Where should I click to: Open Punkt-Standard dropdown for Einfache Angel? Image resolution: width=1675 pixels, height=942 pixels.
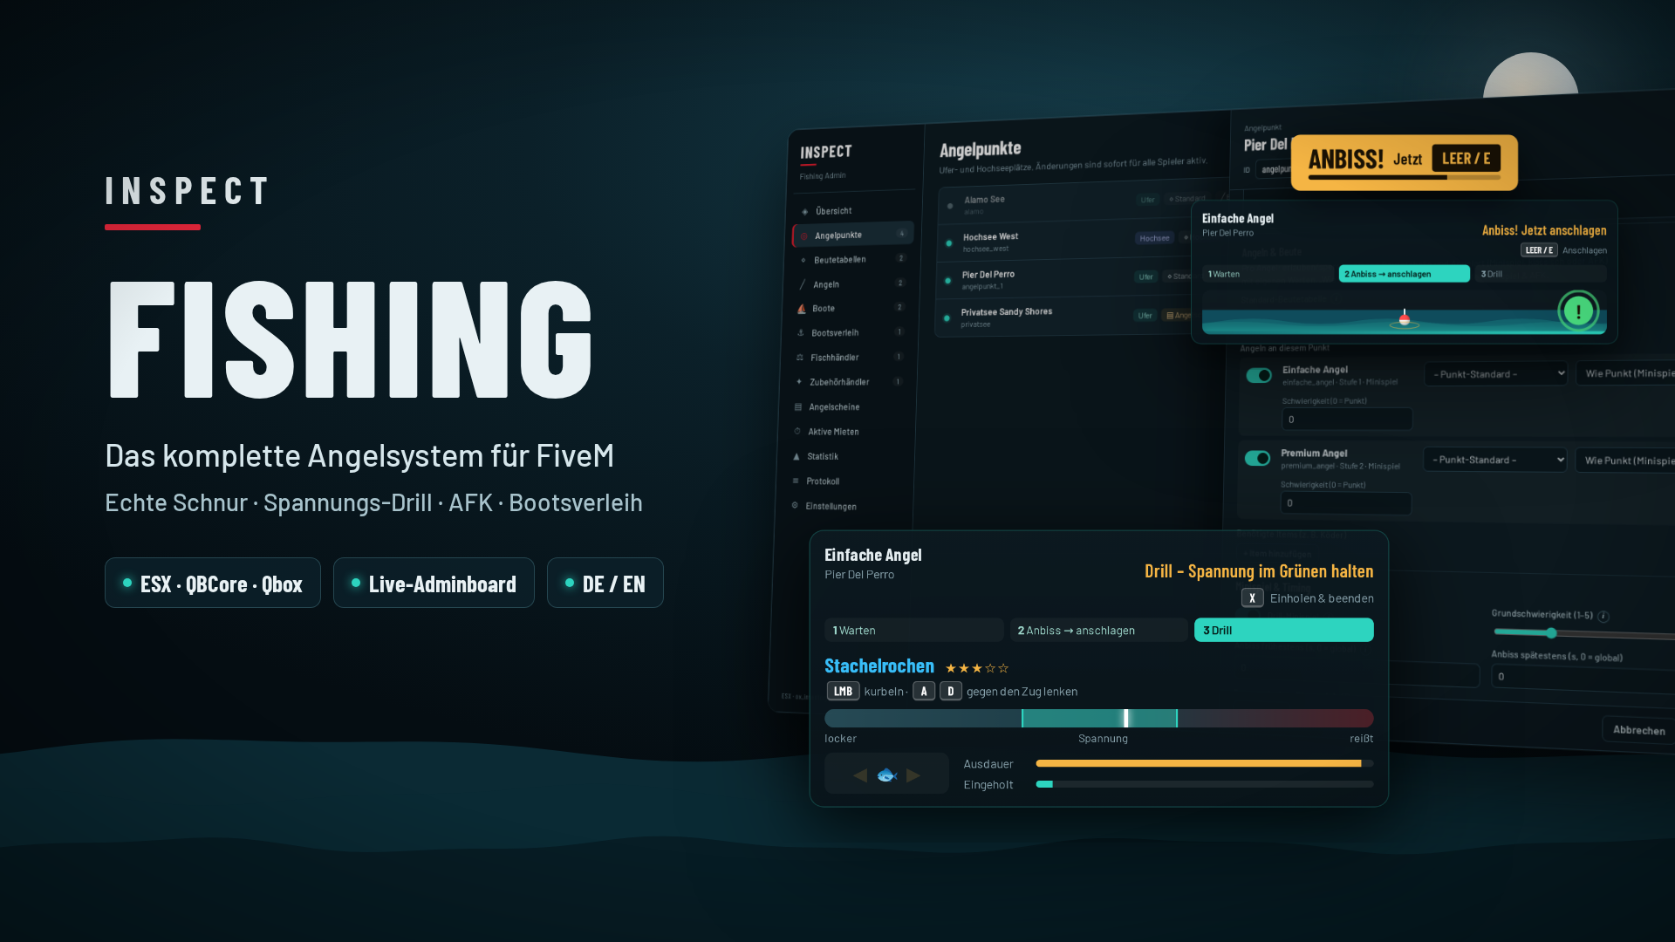click(1496, 374)
